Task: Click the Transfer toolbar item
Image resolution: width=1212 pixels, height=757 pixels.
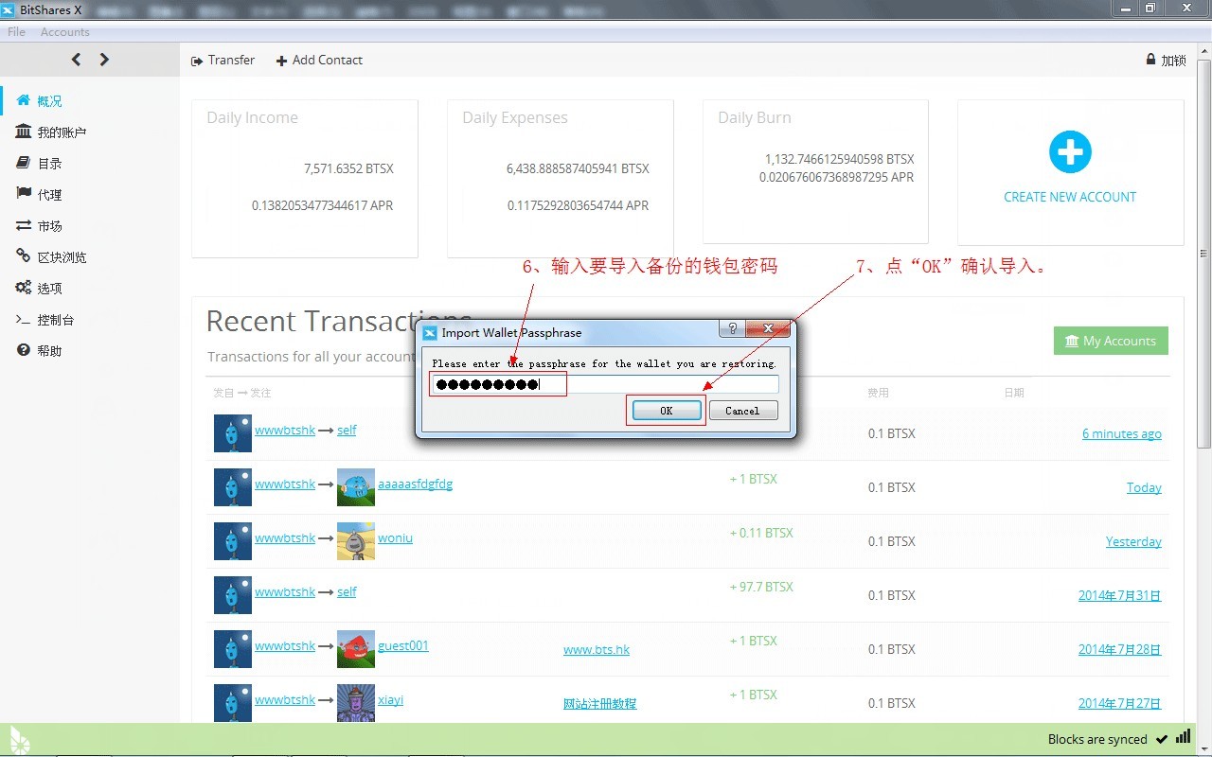Action: (223, 60)
